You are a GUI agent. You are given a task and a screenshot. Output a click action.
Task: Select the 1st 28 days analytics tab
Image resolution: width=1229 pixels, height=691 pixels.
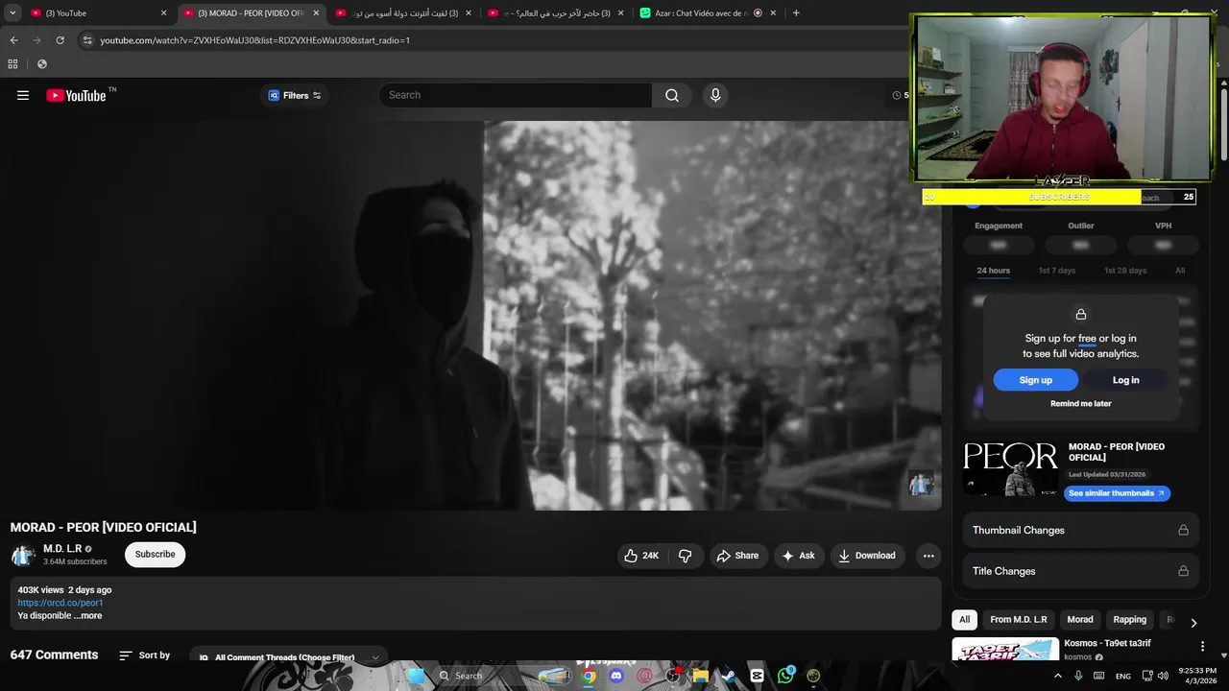pyautogui.click(x=1125, y=271)
